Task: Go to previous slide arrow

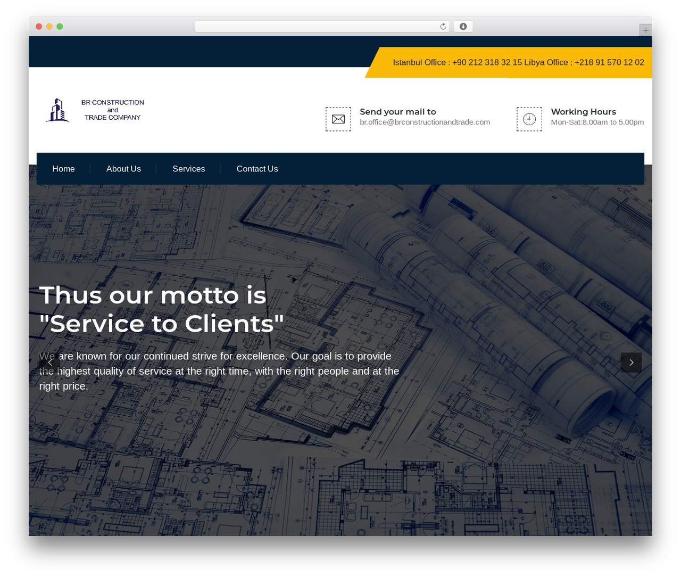Action: coord(49,362)
